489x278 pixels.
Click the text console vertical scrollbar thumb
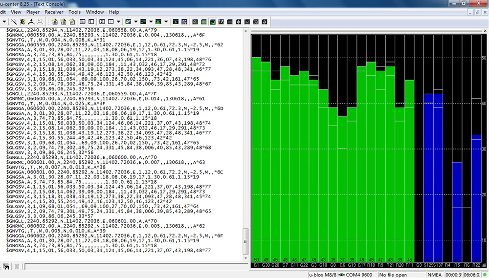[245, 241]
